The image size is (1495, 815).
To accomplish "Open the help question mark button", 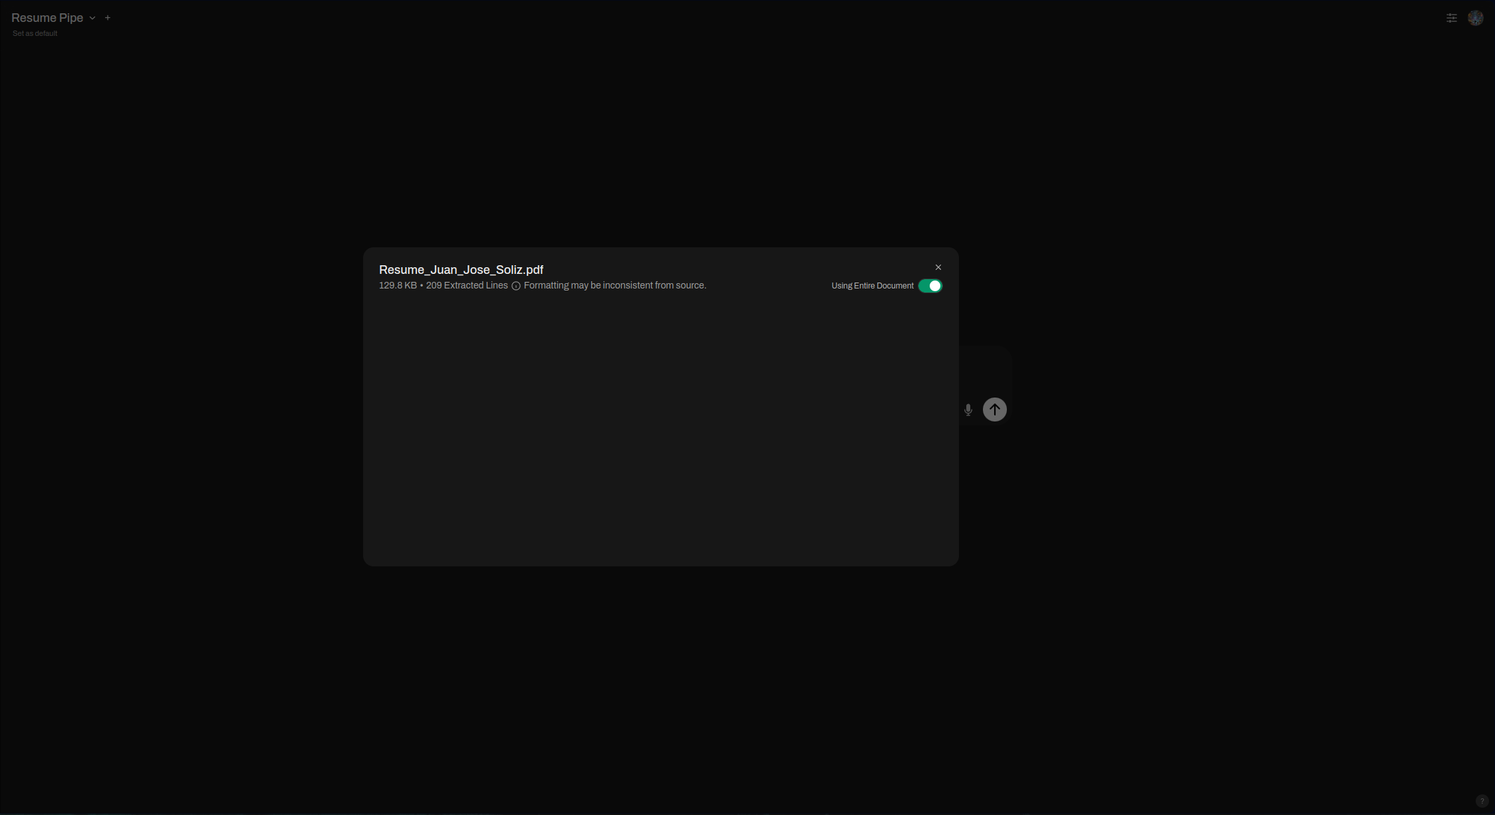I will (1481, 801).
